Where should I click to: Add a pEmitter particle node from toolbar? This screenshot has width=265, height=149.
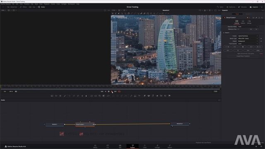point(131,96)
